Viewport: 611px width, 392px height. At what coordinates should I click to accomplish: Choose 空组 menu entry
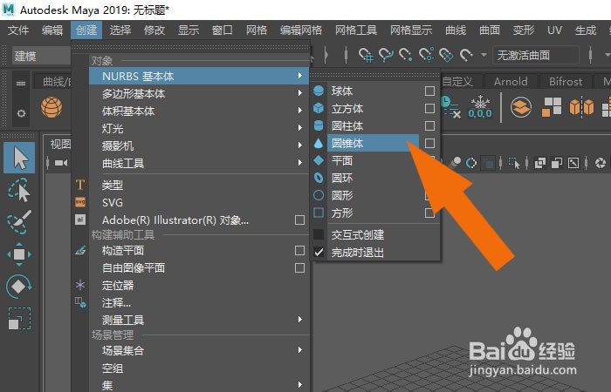point(199,368)
